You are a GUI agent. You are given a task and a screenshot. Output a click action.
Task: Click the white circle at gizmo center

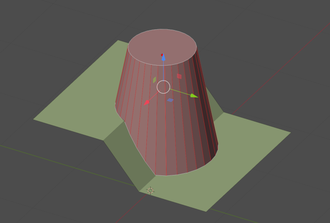pyautogui.click(x=163, y=87)
